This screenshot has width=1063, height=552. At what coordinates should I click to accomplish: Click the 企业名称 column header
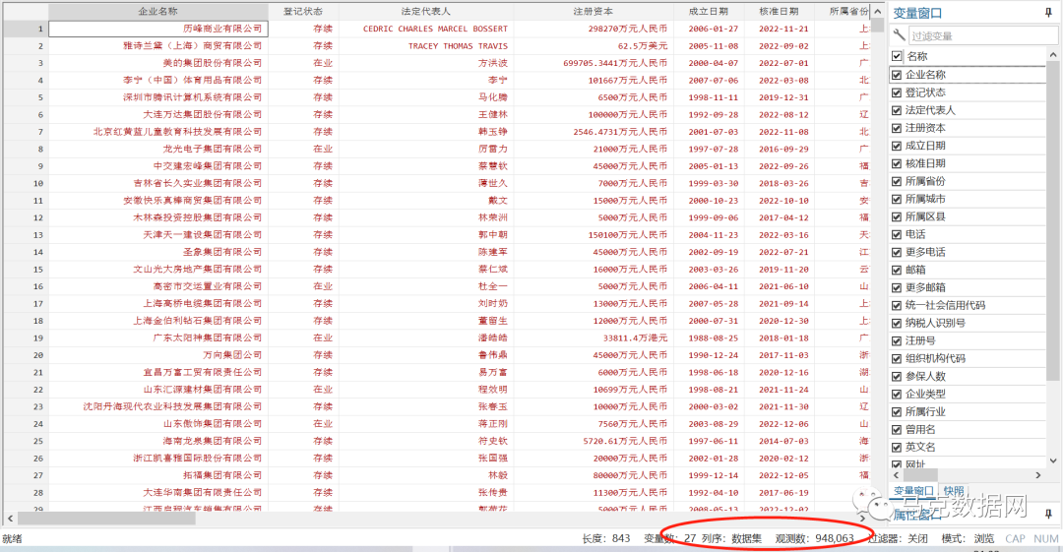coord(157,12)
